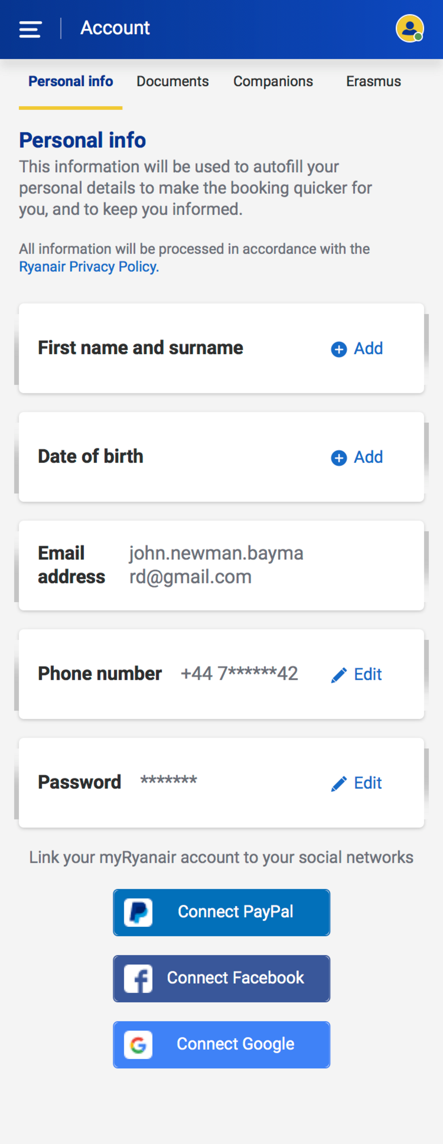Click the Google logo icon
Image resolution: width=443 pixels, height=1144 pixels.
(x=137, y=1044)
